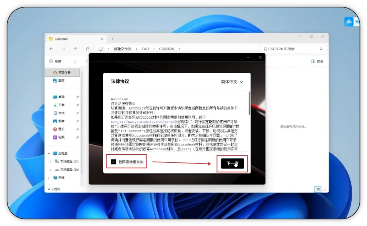Screen dimensions: 367x226
Task: Close the Autodesk installer dialog
Action: pyautogui.click(x=260, y=57)
